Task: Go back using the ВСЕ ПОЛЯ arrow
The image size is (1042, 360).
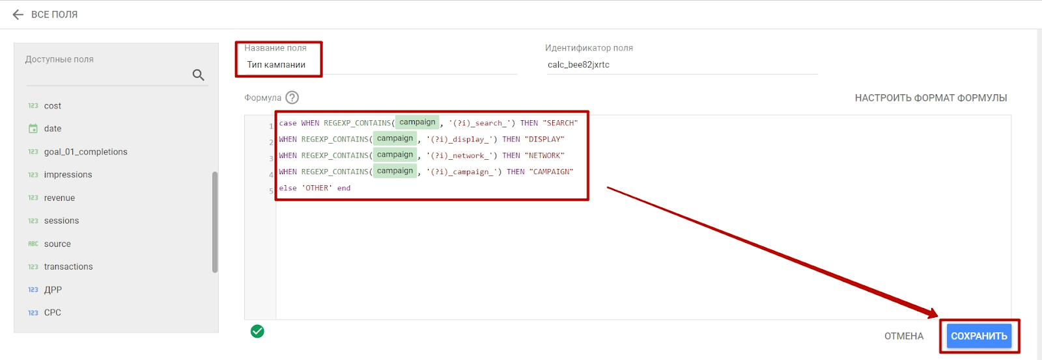Action: 18,14
